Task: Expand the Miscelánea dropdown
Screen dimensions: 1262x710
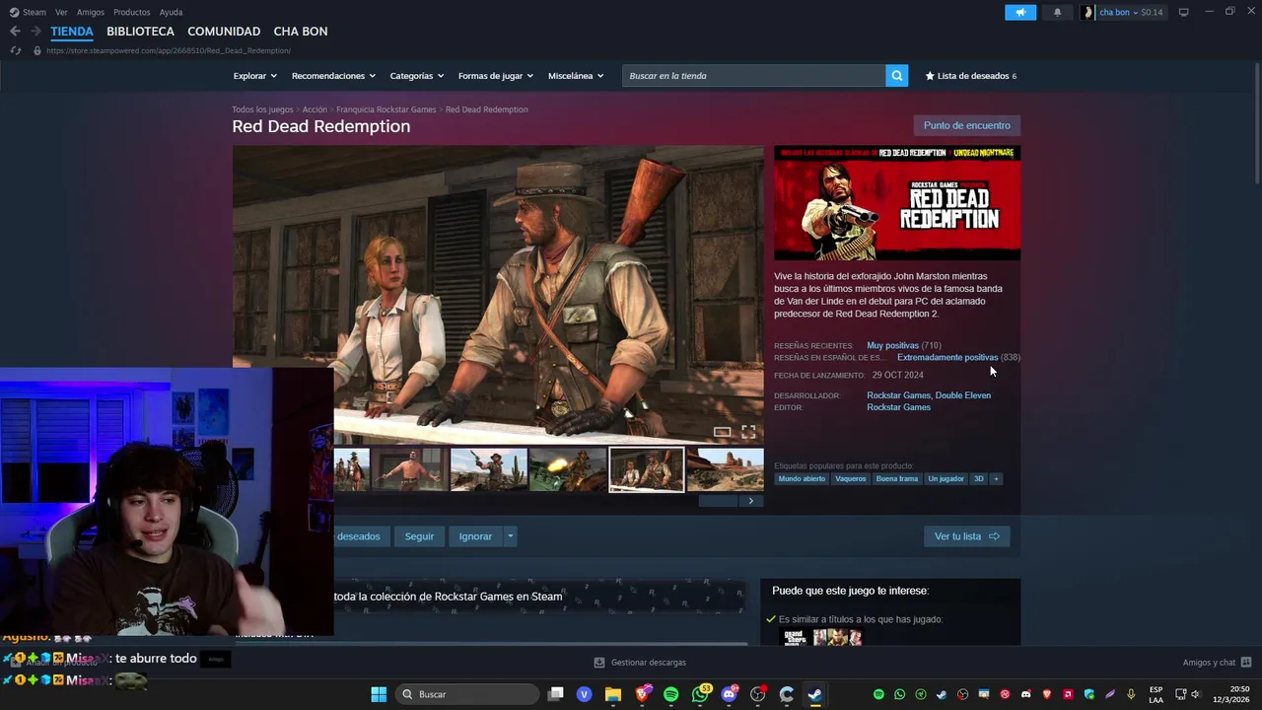Action: click(x=576, y=76)
